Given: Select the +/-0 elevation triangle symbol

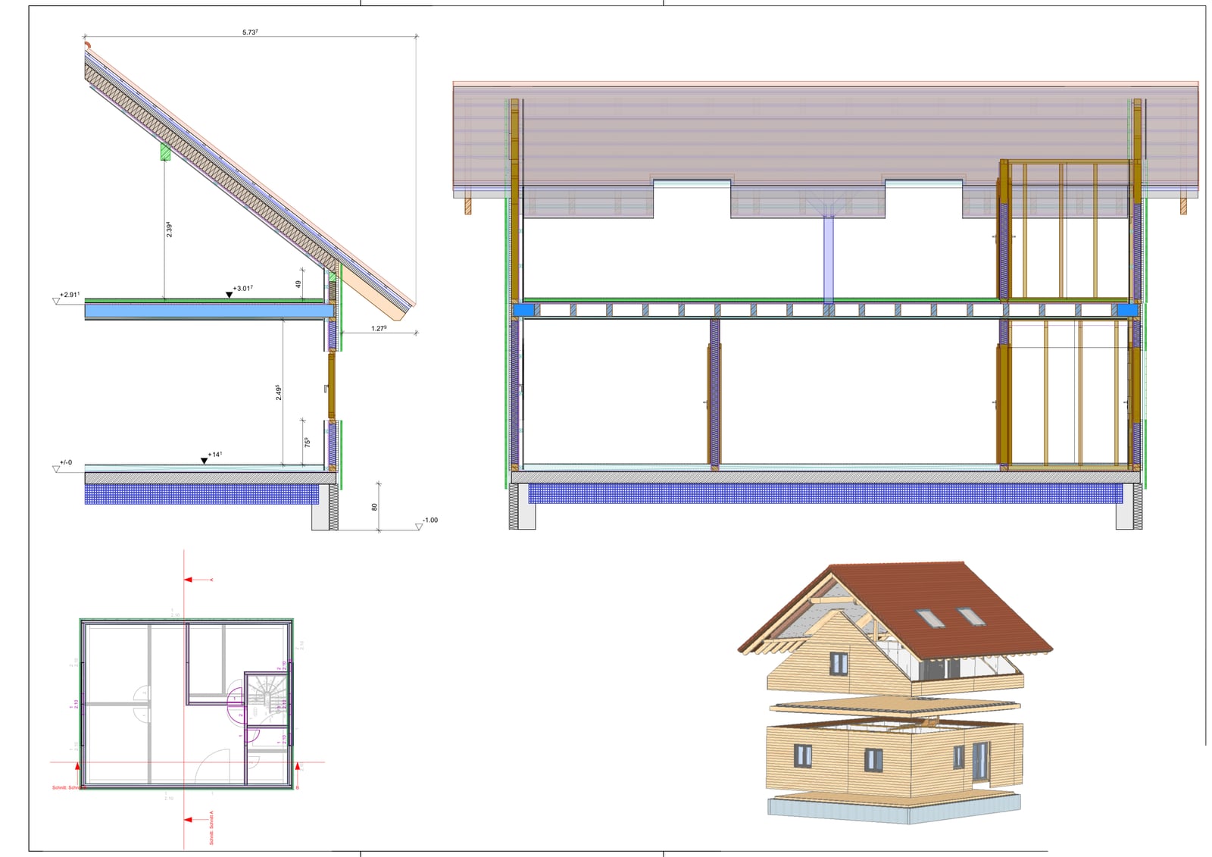Looking at the screenshot, I should (x=57, y=469).
